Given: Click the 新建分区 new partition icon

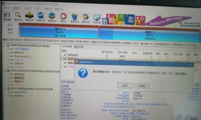Looking at the screenshot, I should (x=52, y=17).
